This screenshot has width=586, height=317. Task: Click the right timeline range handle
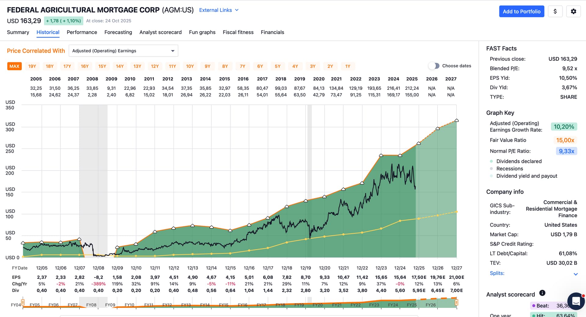[x=456, y=302]
